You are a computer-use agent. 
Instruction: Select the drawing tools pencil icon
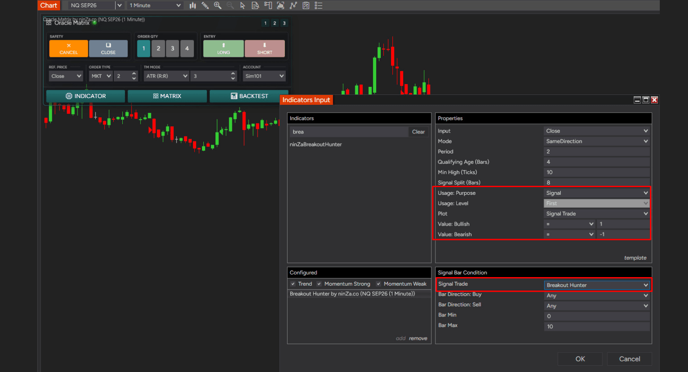click(205, 5)
